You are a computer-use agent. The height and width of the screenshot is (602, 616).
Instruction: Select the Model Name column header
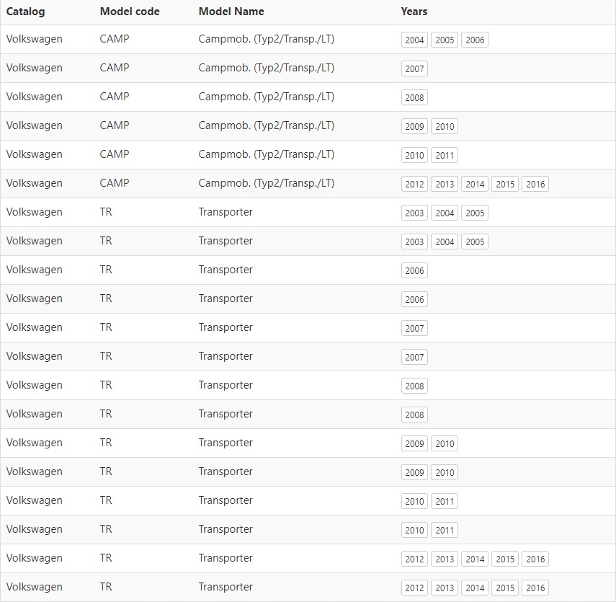pyautogui.click(x=231, y=12)
